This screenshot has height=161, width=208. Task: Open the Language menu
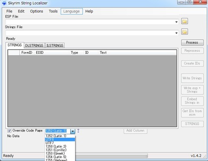coord(71,11)
